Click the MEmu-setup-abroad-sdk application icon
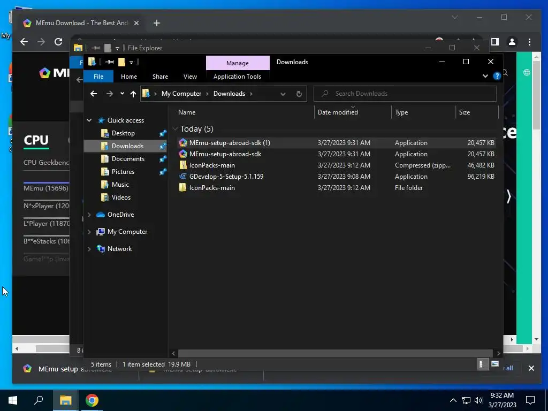The height and width of the screenshot is (411, 548). click(183, 154)
